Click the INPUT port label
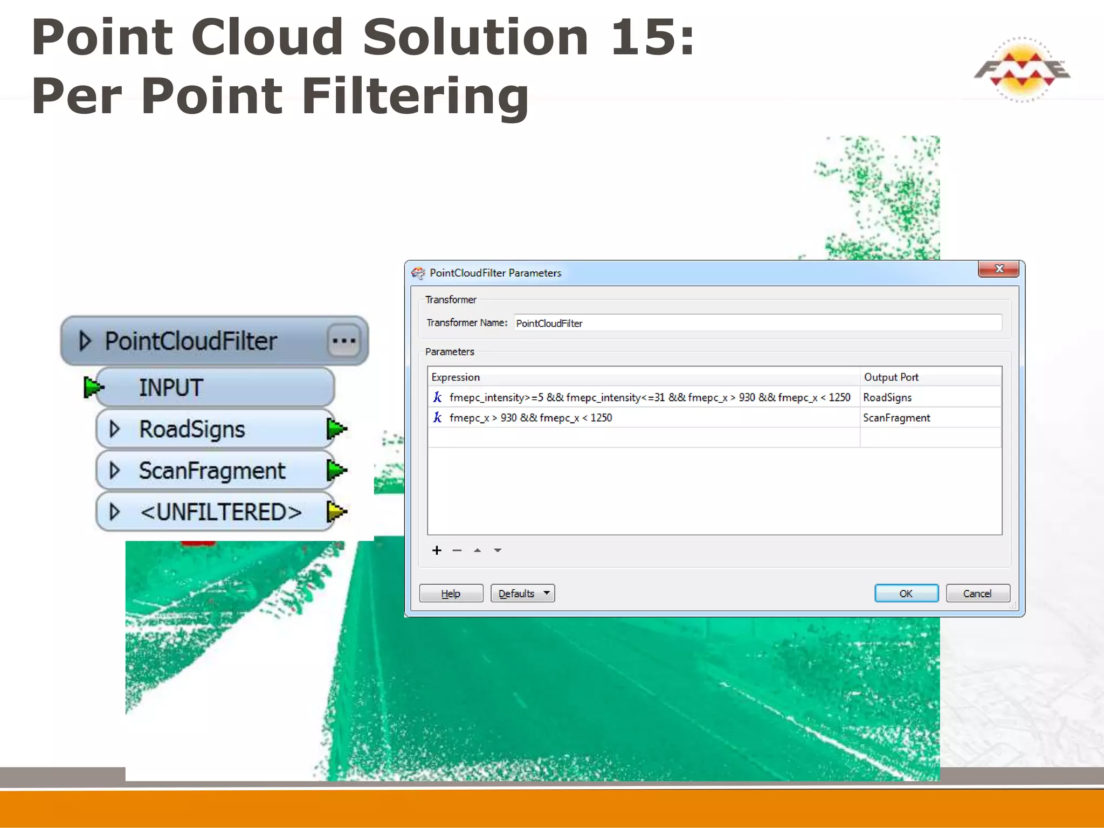 171,388
